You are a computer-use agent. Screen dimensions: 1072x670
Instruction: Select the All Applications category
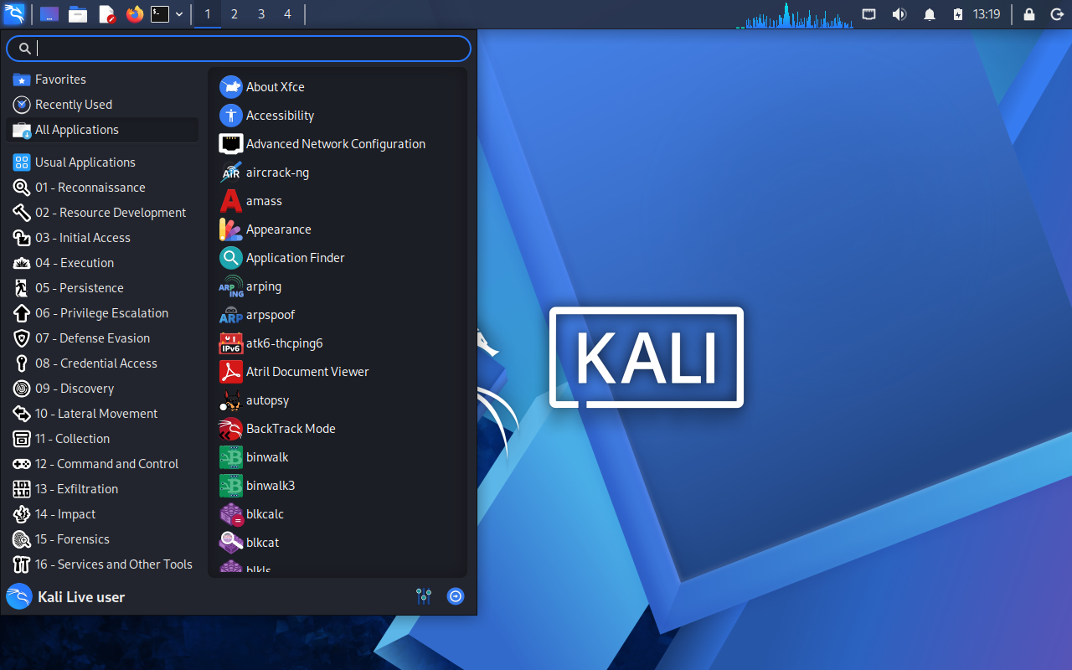tap(102, 130)
